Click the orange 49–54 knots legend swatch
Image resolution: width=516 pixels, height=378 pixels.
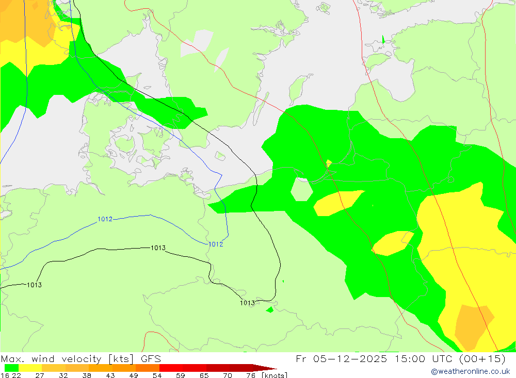tap(148, 368)
